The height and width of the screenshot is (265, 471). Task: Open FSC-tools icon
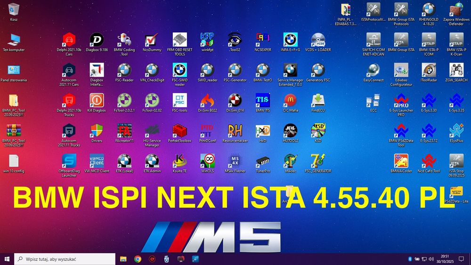(179, 100)
